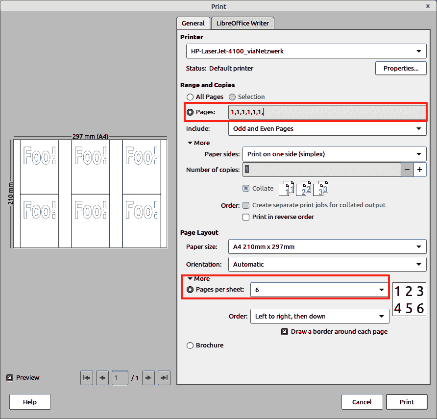437x419 pixels.
Task: Decrease Number of copies with minus button
Action: (x=408, y=169)
